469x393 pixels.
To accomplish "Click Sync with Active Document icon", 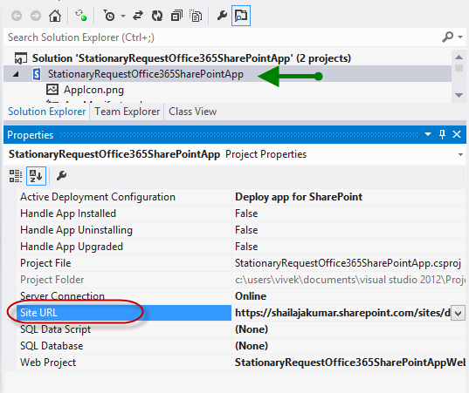I will 138,16.
